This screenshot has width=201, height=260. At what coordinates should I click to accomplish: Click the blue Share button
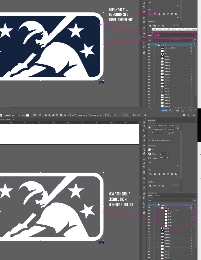coord(164,110)
